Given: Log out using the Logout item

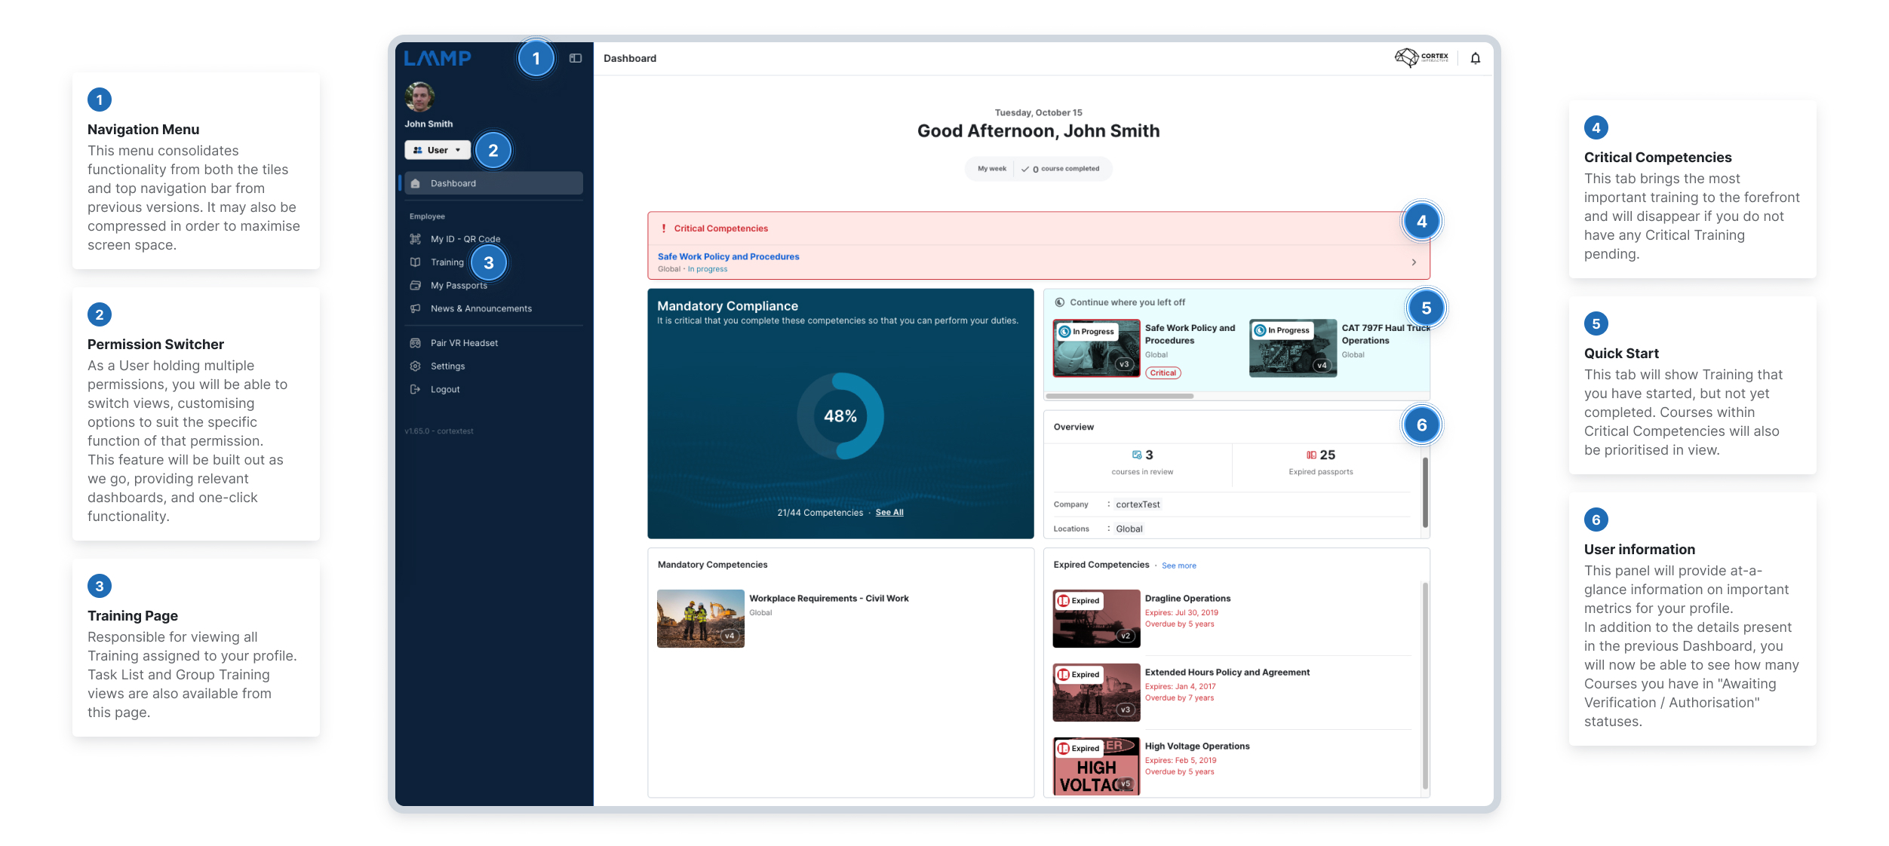Looking at the screenshot, I should click(444, 390).
